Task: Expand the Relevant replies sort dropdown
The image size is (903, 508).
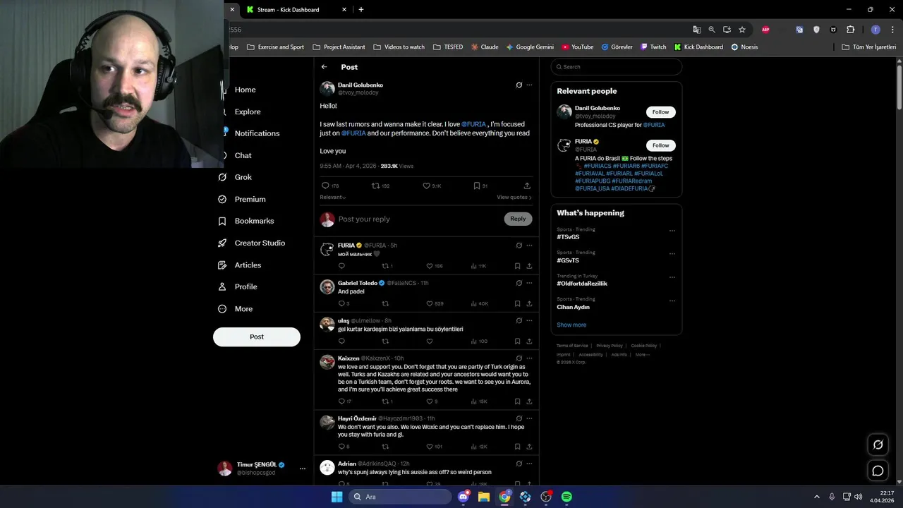Action: [333, 198]
